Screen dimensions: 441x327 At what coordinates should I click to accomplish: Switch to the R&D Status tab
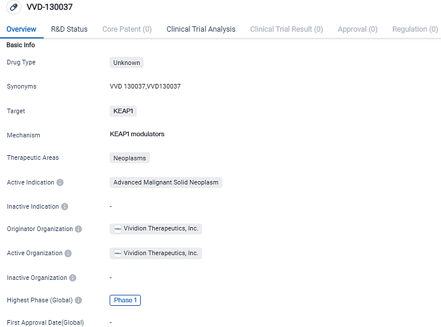coord(69,29)
